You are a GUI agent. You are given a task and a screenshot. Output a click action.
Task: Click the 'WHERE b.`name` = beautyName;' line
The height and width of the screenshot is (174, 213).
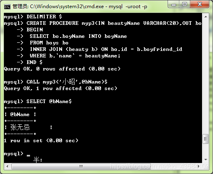pyautogui.click(x=69, y=56)
